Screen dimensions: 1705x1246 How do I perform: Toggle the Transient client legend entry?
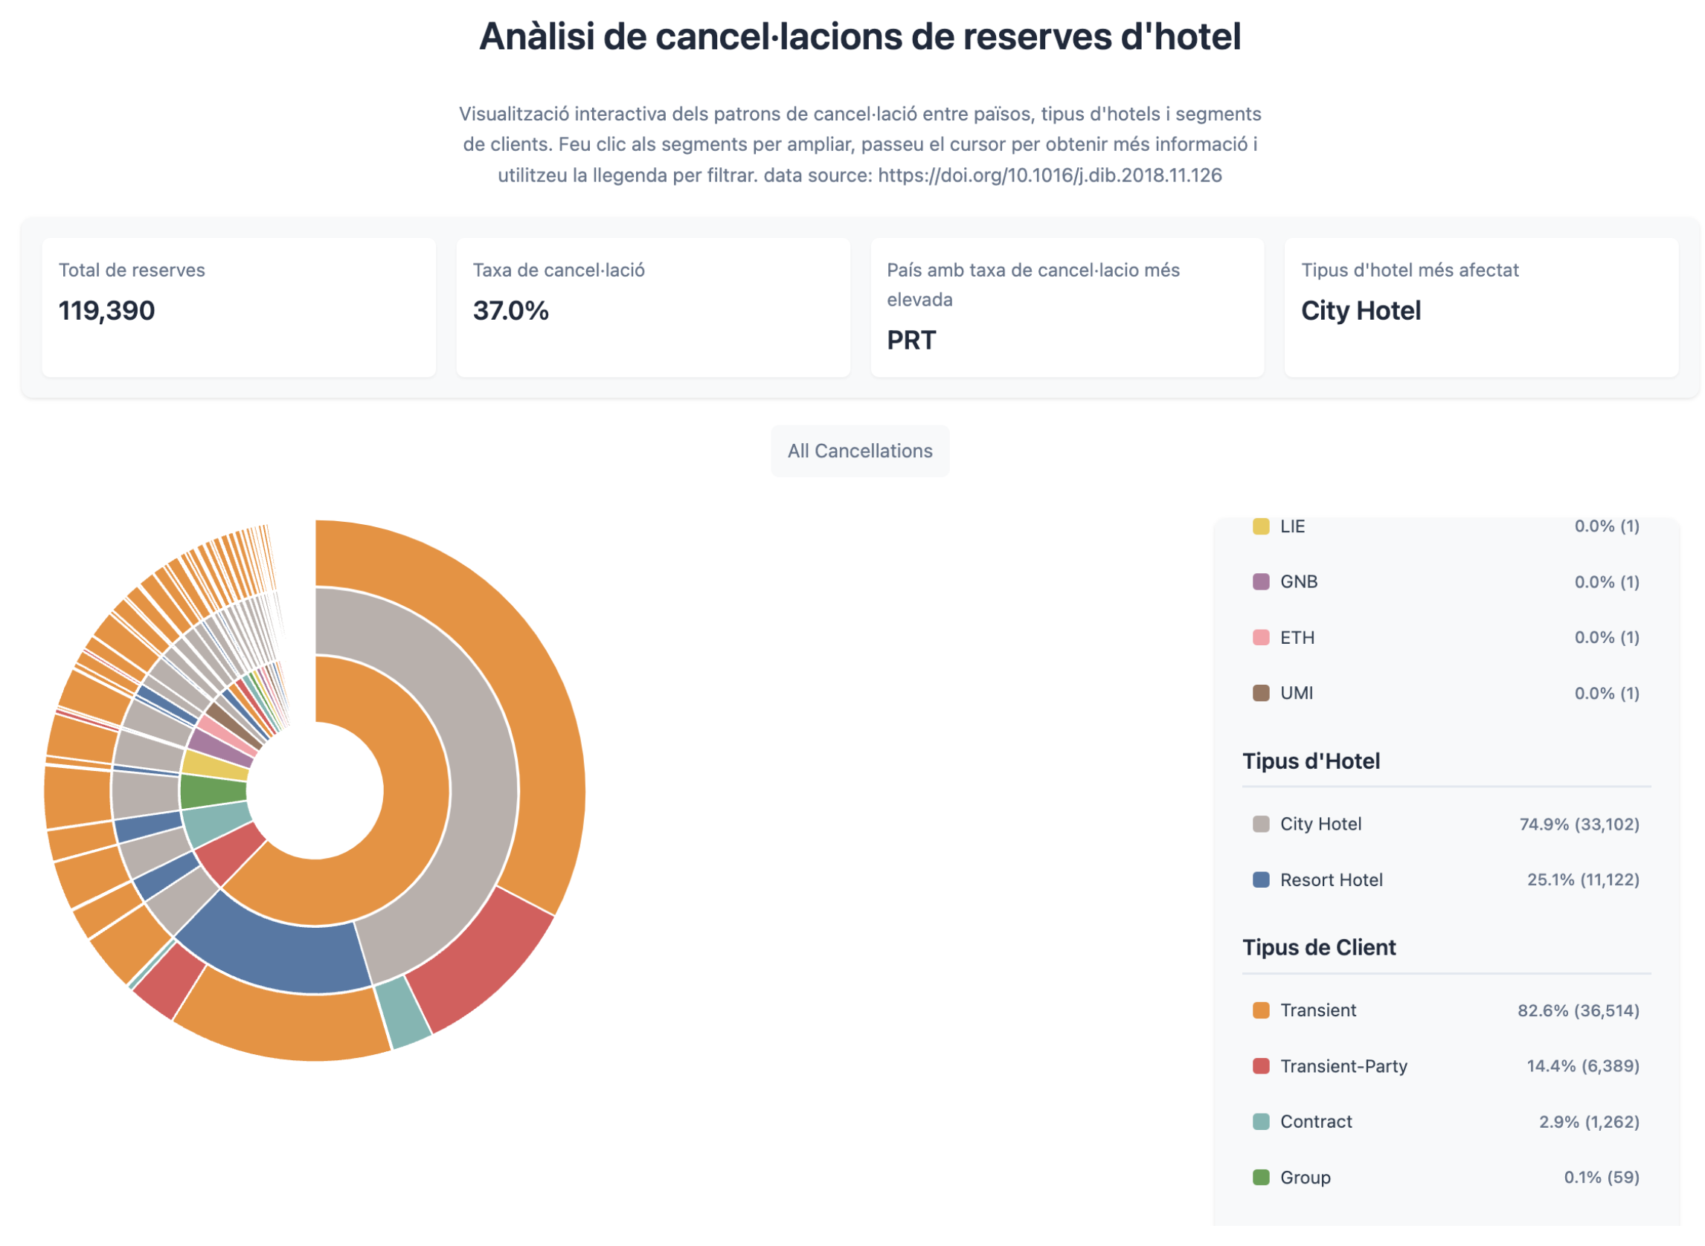[1317, 1010]
